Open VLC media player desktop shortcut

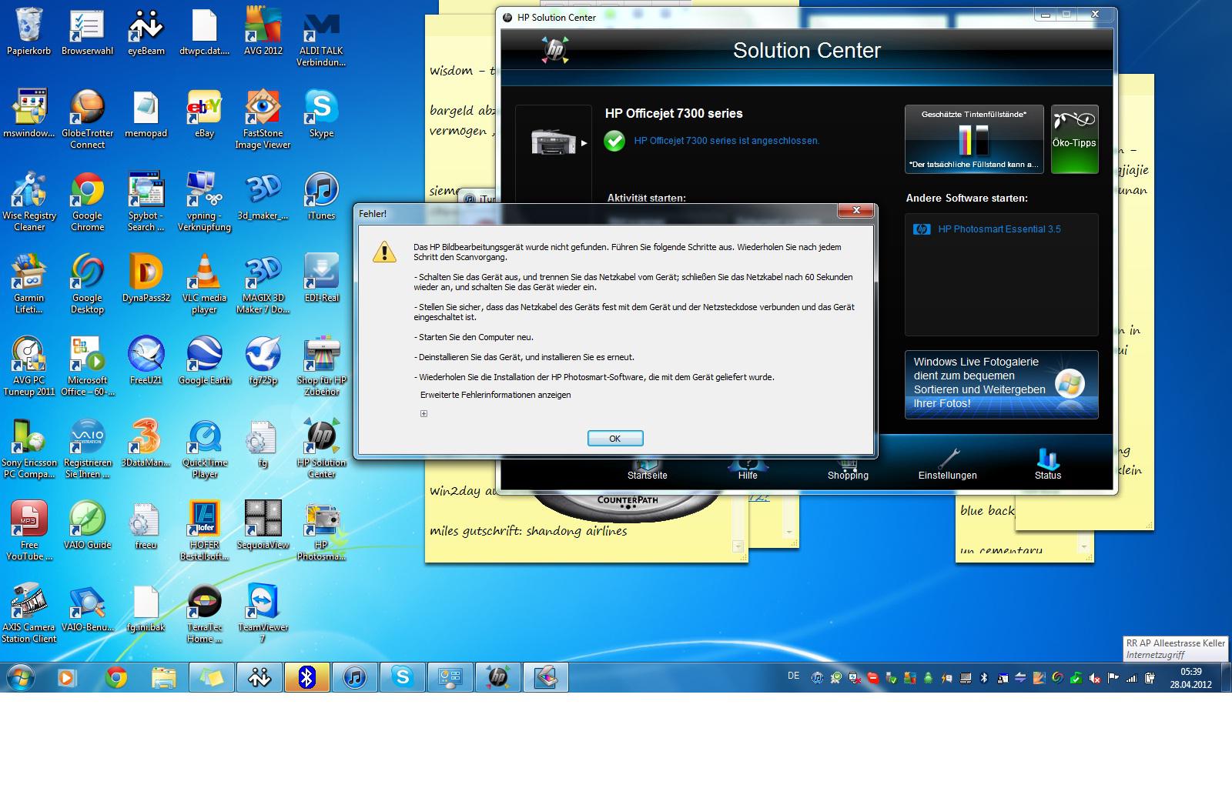pyautogui.click(x=204, y=282)
